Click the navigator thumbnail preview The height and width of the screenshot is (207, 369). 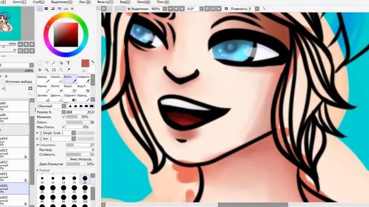coord(17,23)
